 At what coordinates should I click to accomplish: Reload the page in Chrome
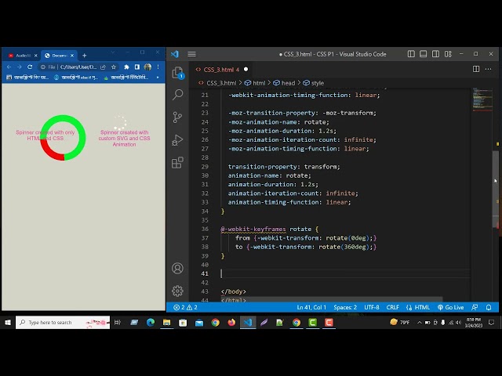tap(30, 67)
